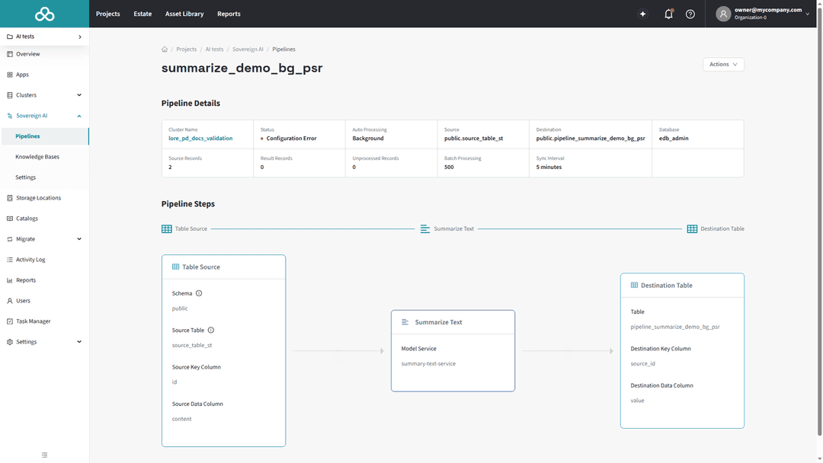Viewport: 823px width, 463px height.
Task: Open the Estate top menu
Action: click(x=143, y=14)
